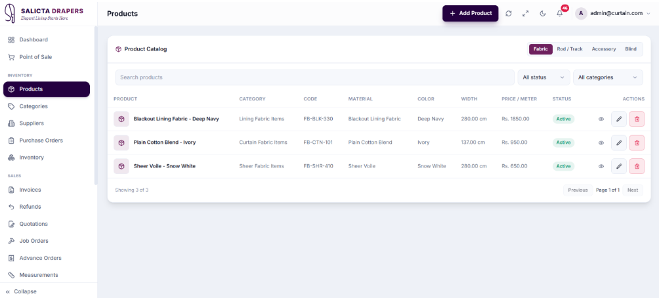Select Products in the sidebar

tap(47, 89)
